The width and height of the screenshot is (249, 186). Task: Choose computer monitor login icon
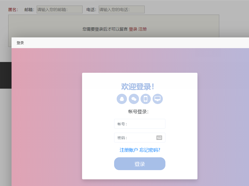[158, 99]
